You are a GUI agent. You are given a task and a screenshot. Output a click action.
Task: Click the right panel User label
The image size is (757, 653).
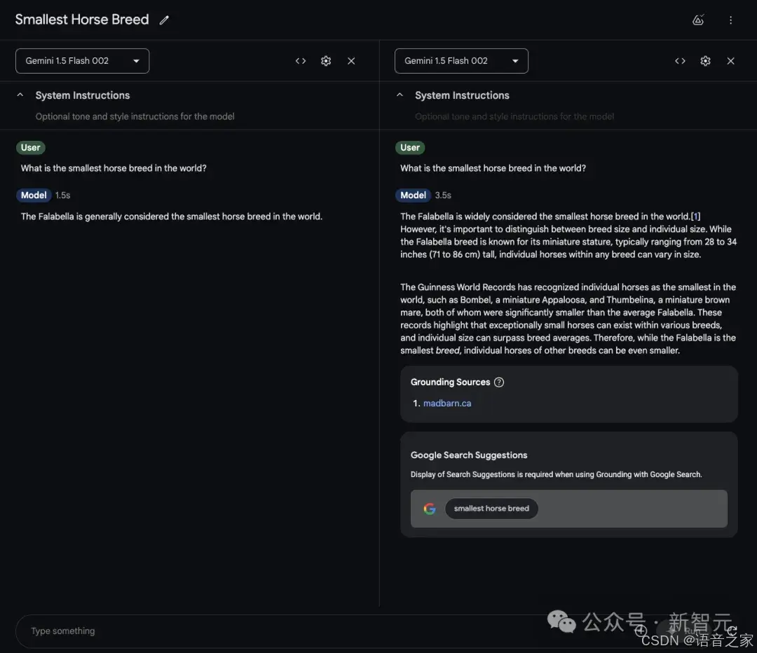point(410,148)
